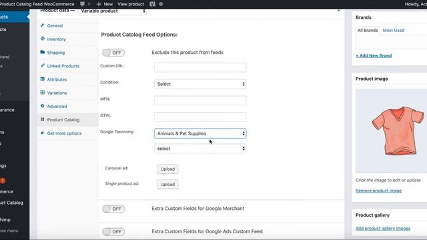
Task: Click Remove product image link
Action: point(378,191)
